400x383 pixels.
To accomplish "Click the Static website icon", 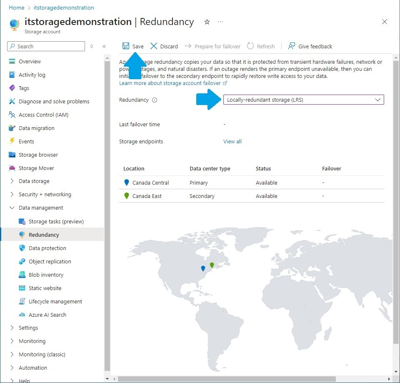I will 22,288.
